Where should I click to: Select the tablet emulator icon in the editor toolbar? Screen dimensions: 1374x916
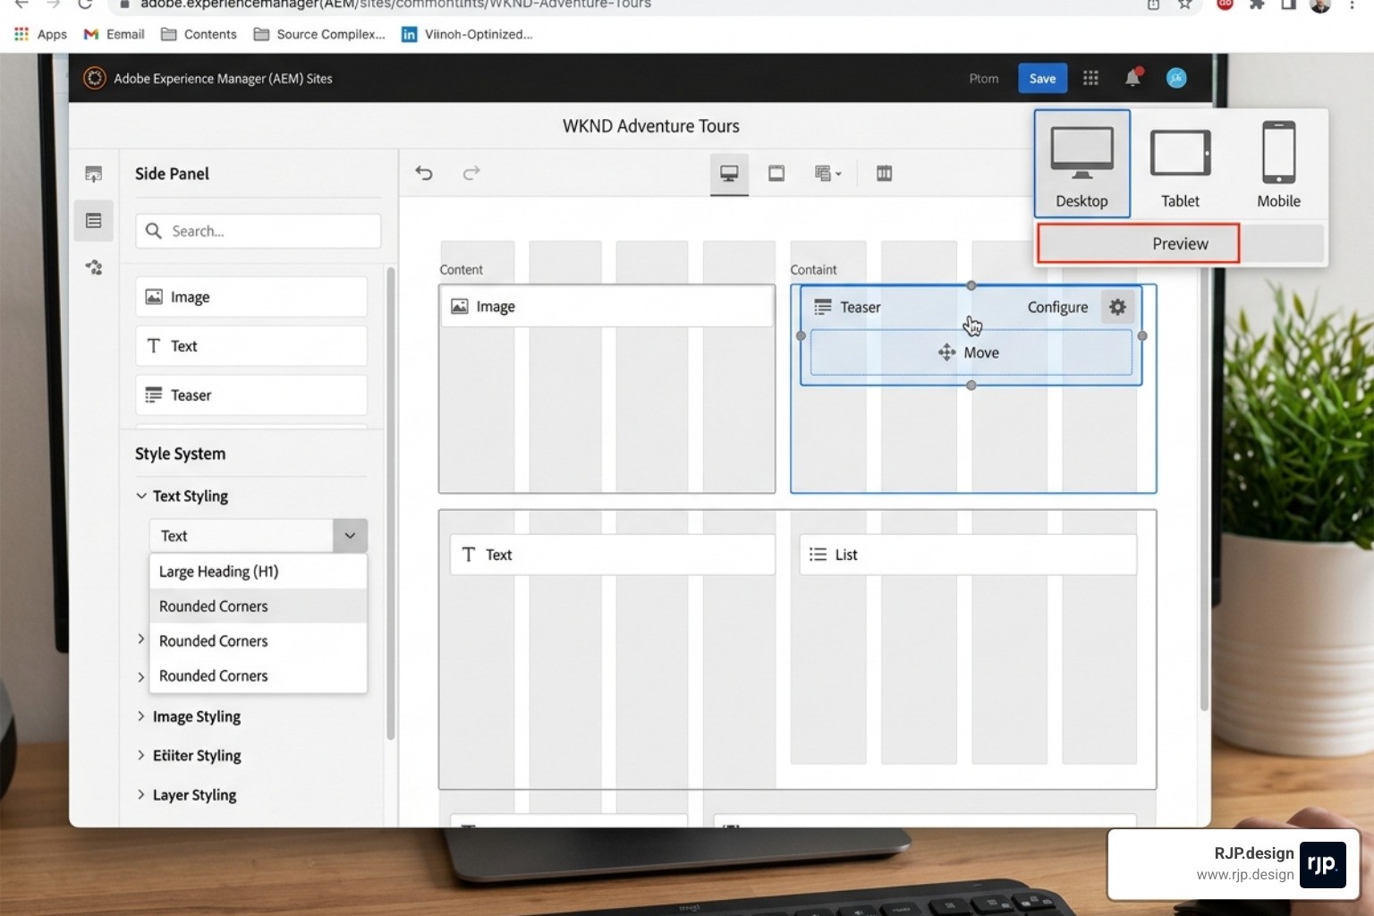point(776,174)
